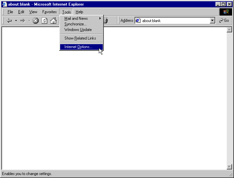234x178 pixels.
Task: Expand the Address bar dropdown list
Action: click(x=212, y=20)
